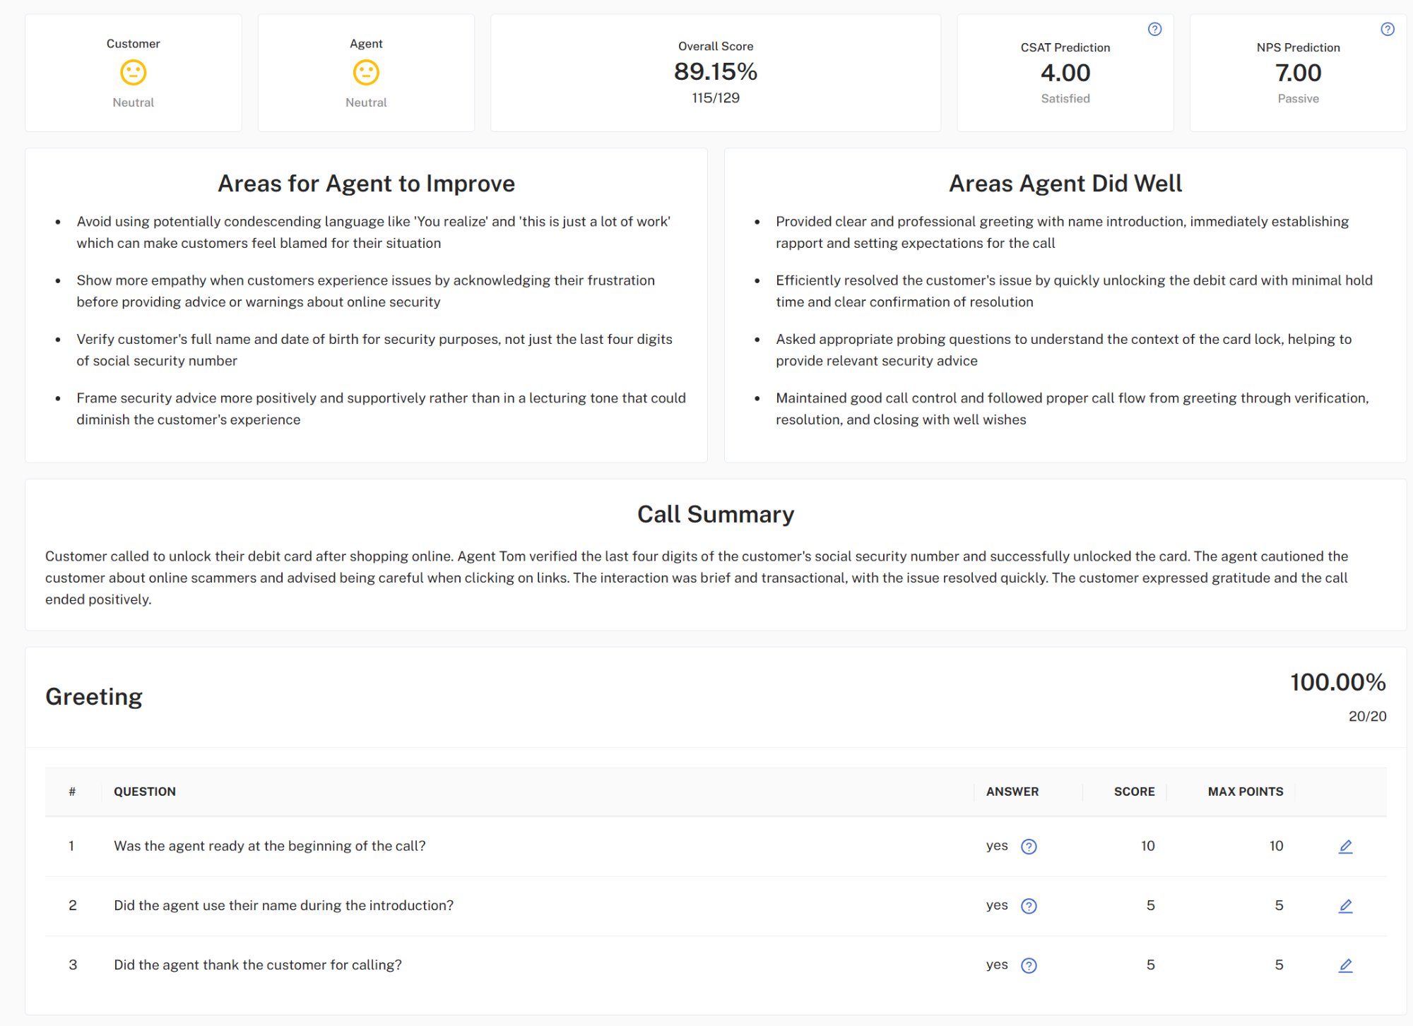The image size is (1413, 1026).
Task: Collapse the Greeting section
Action: pyautogui.click(x=93, y=696)
